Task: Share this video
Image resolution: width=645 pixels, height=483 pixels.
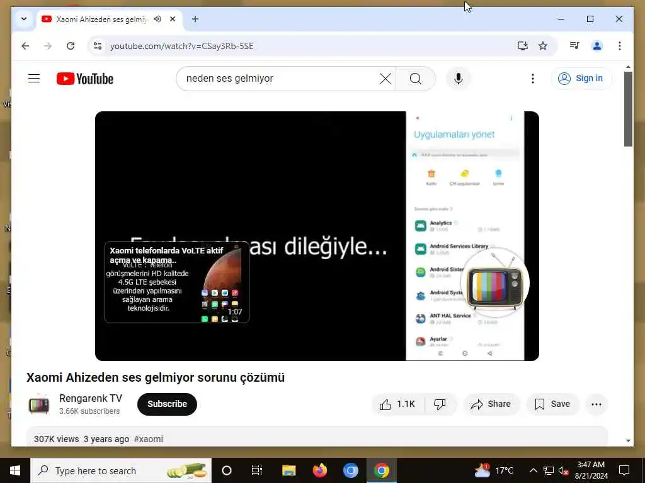Action: (x=491, y=404)
